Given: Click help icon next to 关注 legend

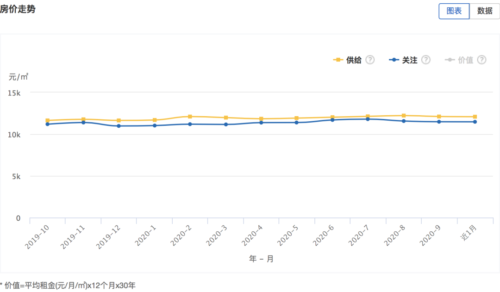Looking at the screenshot, I should pos(426,60).
